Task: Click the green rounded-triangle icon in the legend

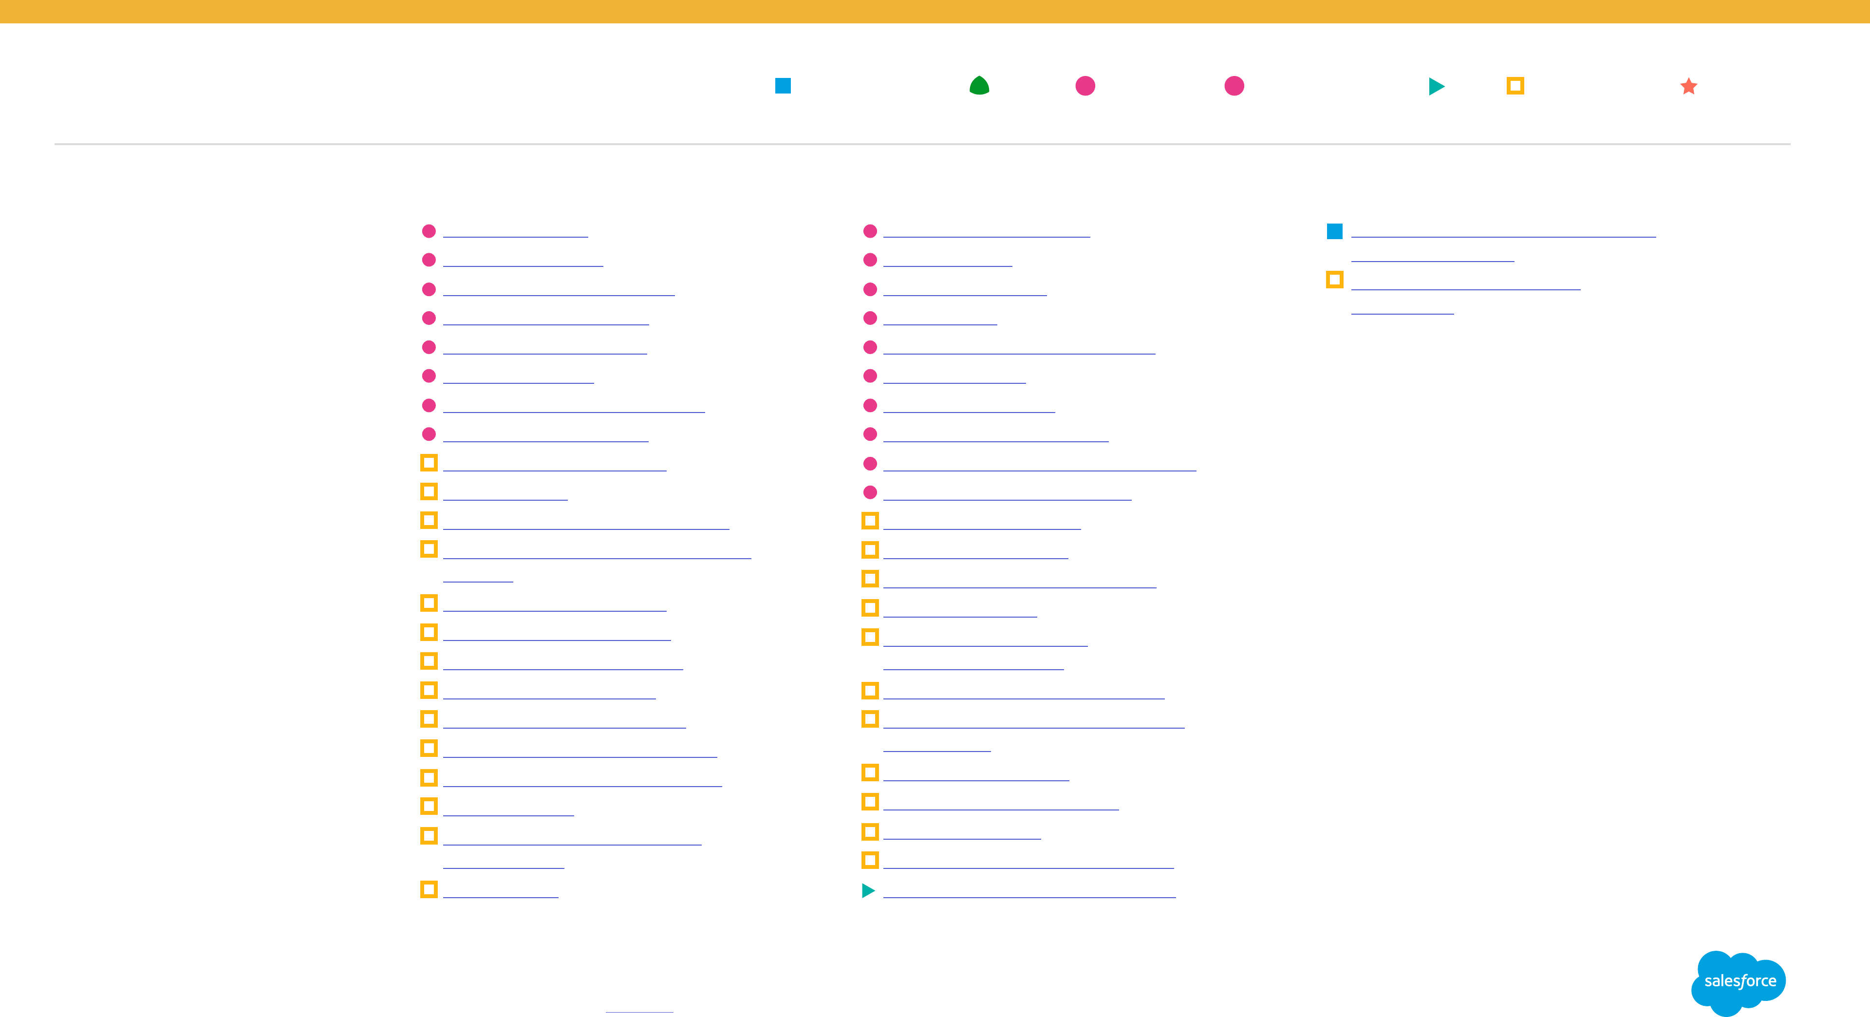Action: [979, 86]
